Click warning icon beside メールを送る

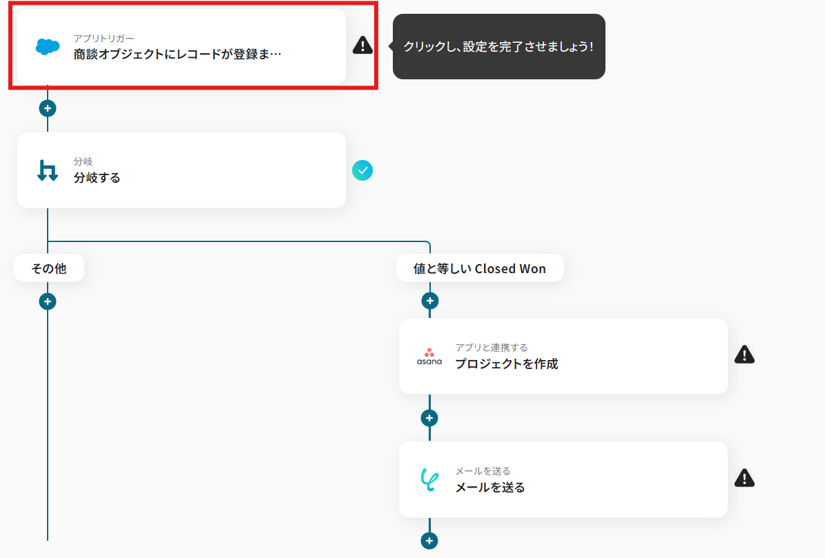tap(744, 478)
